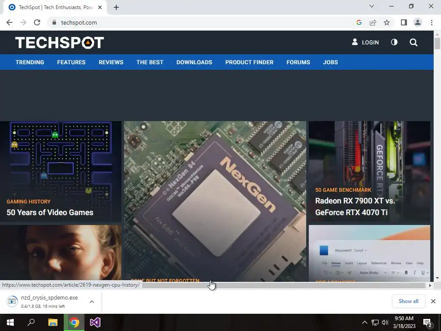Open Chrome side panel
The image size is (441, 331).
click(404, 22)
